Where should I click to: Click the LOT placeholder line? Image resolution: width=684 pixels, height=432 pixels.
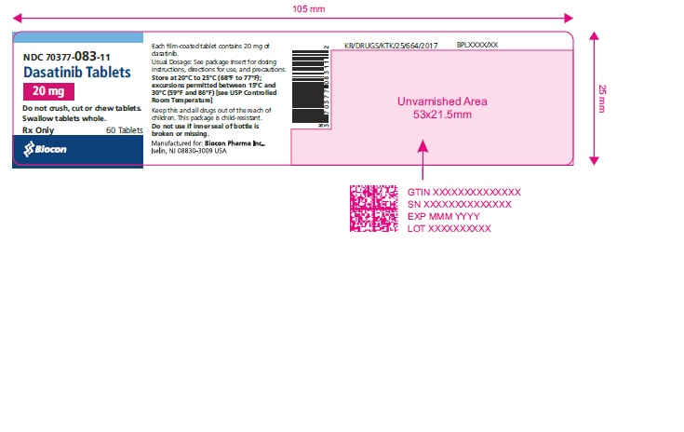(449, 228)
